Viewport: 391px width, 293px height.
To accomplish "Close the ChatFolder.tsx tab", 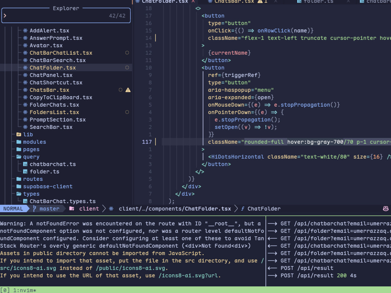I will pos(193,2).
